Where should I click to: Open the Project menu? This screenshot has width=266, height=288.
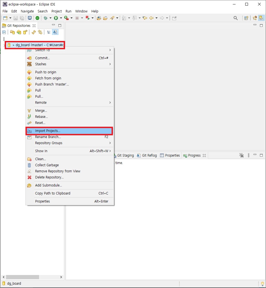coord(56,11)
